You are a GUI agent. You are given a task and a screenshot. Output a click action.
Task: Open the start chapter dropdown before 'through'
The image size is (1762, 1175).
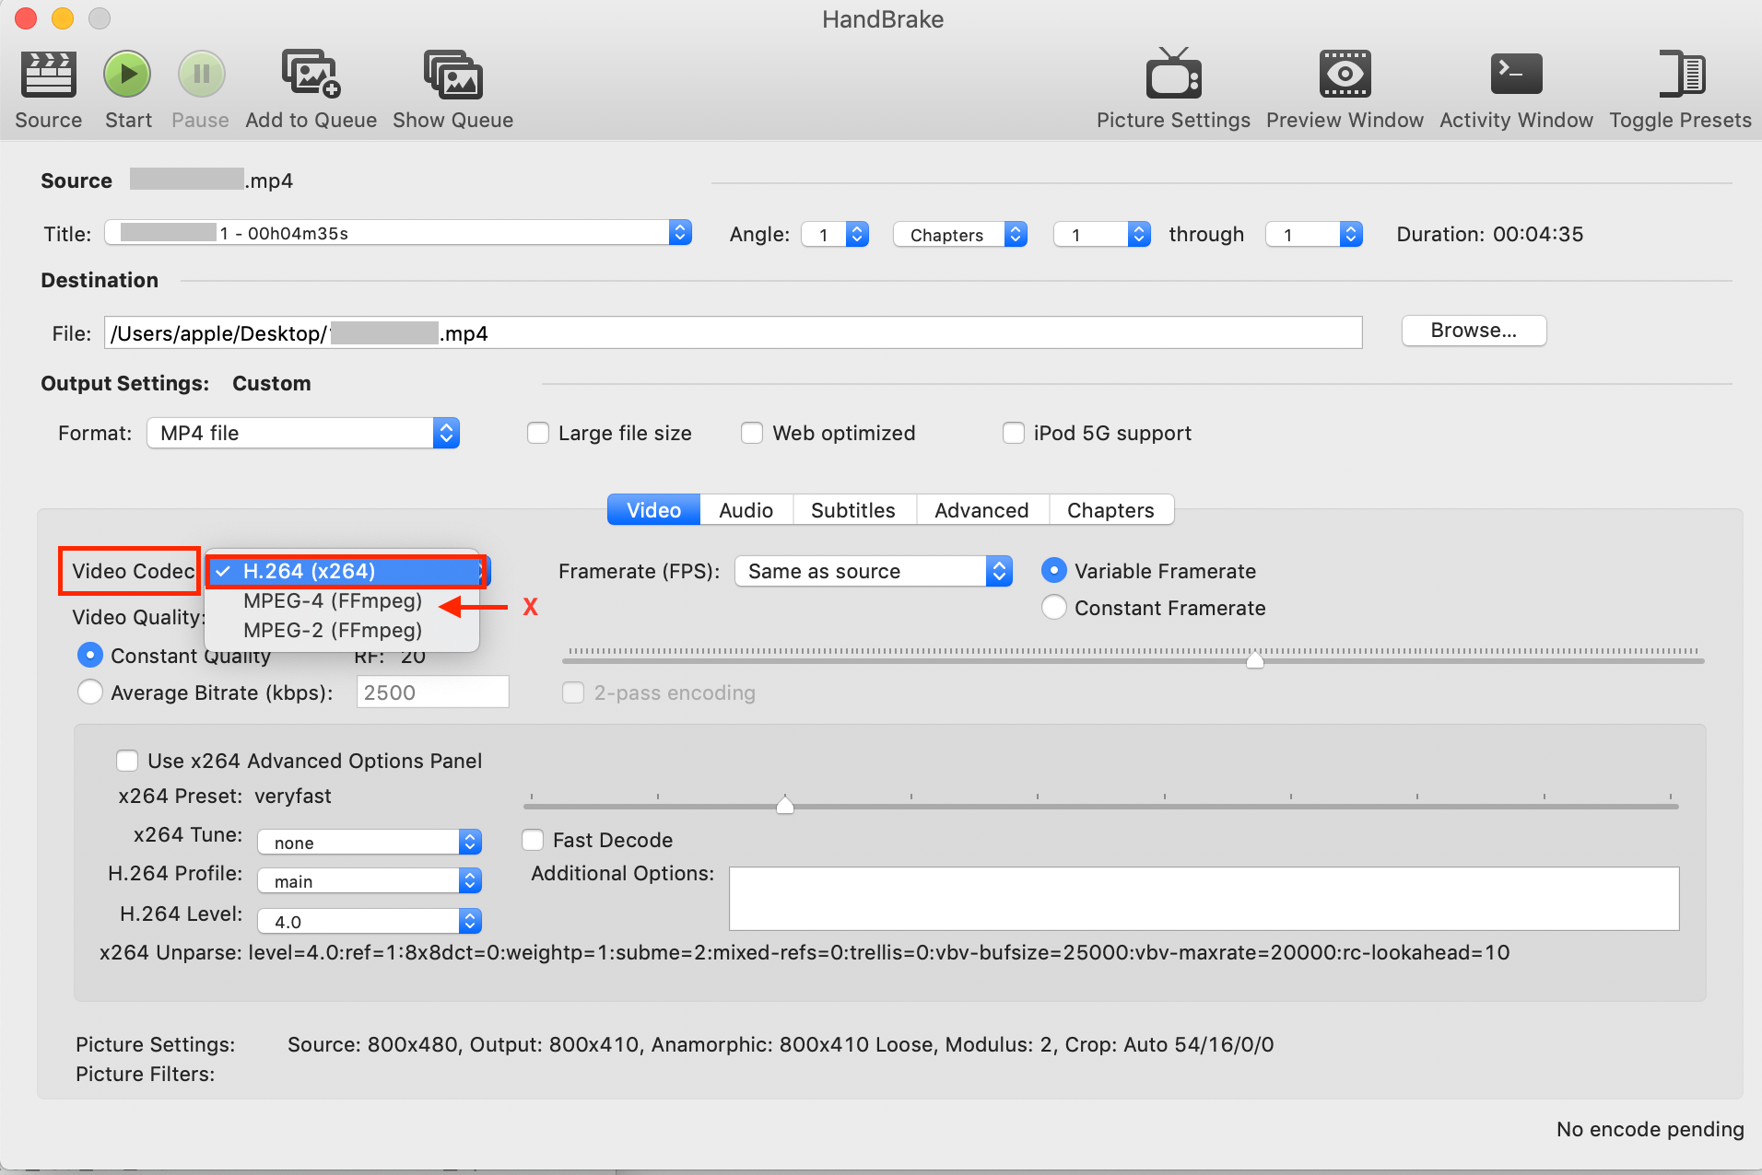[x=1101, y=234]
